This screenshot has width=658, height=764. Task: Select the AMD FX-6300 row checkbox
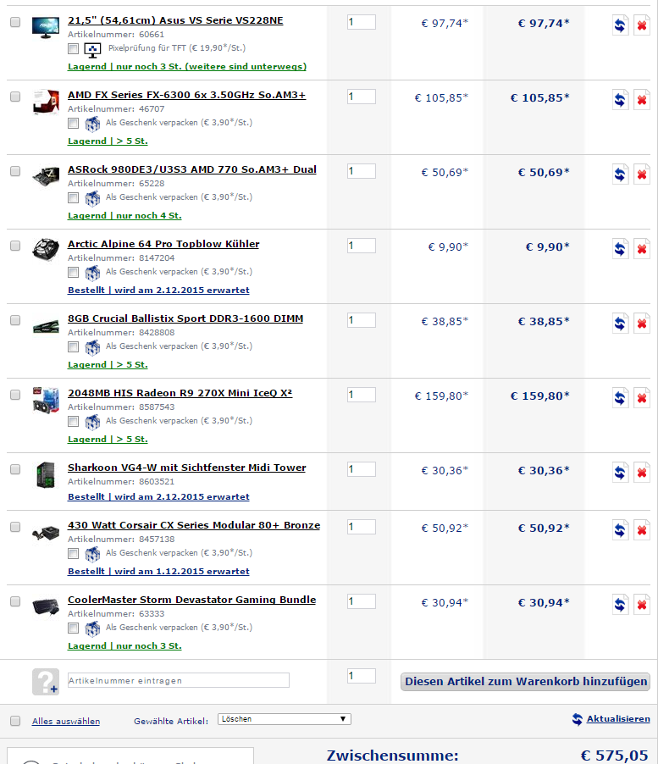[15, 97]
